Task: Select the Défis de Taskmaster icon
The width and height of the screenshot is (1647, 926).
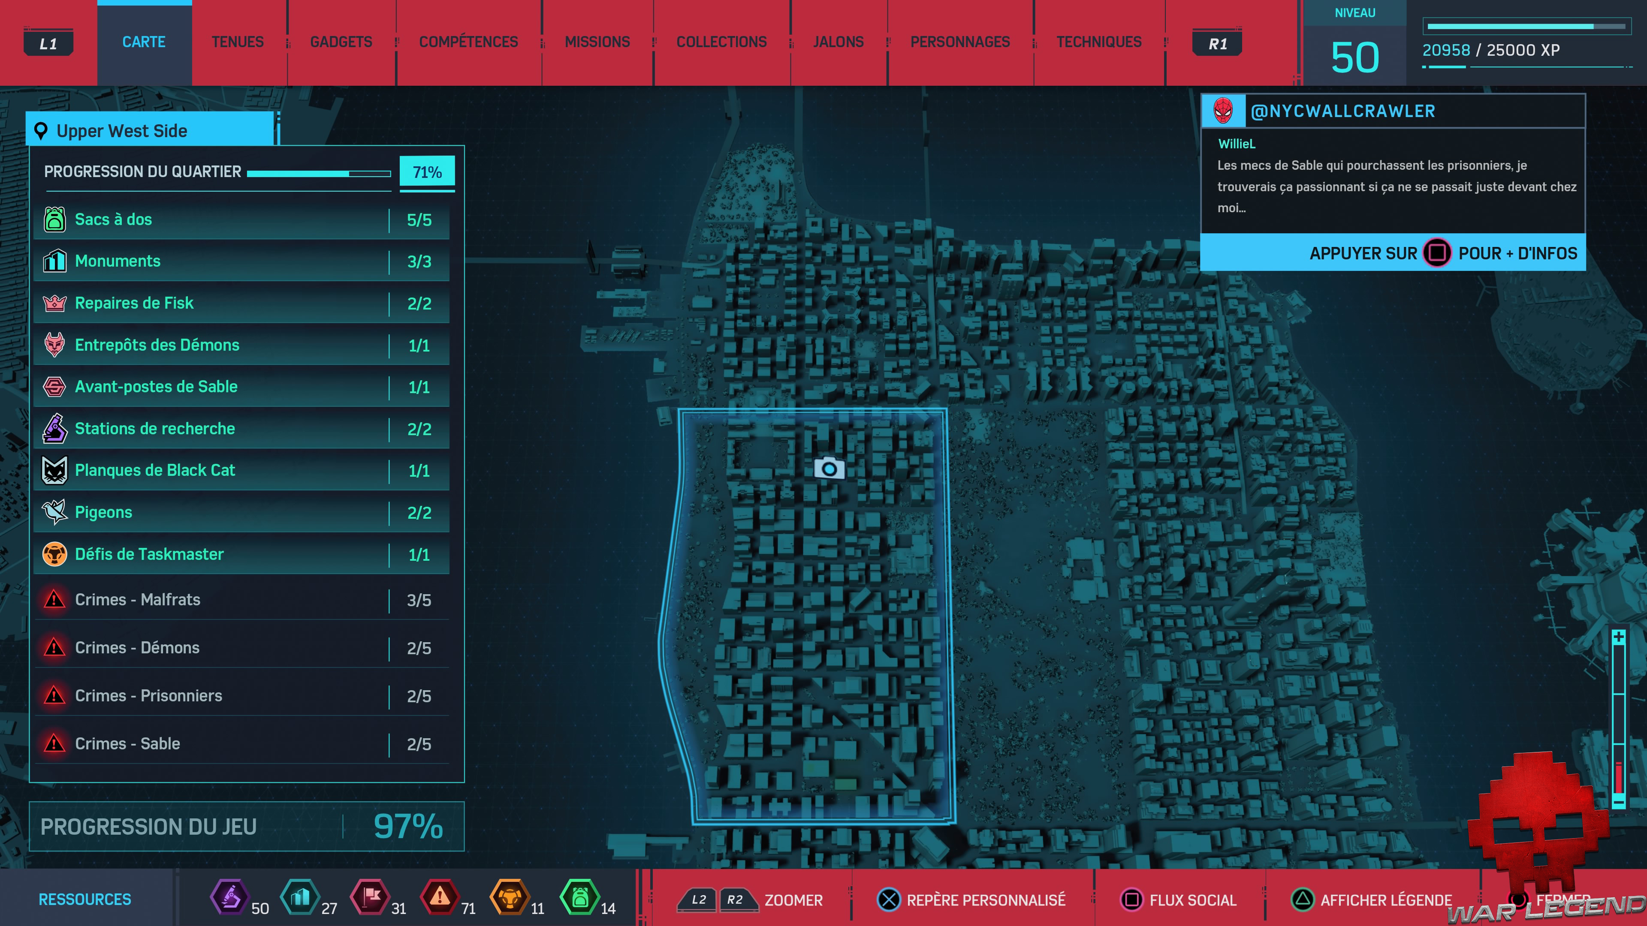Action: coord(54,554)
